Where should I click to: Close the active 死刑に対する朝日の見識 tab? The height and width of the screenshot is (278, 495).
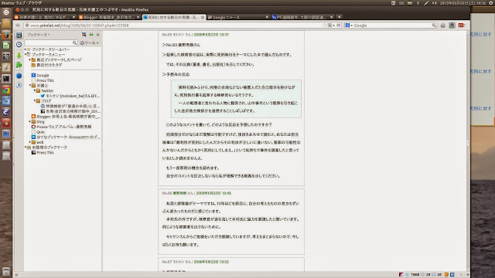tap(203, 17)
